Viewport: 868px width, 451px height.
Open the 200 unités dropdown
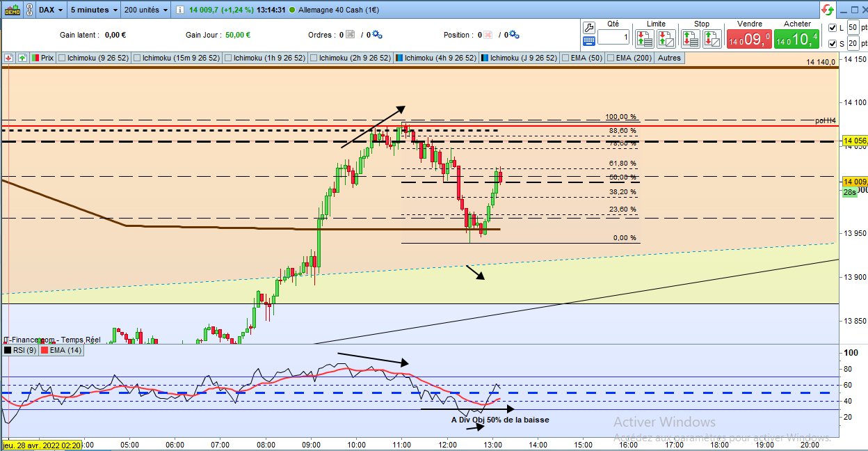point(146,10)
